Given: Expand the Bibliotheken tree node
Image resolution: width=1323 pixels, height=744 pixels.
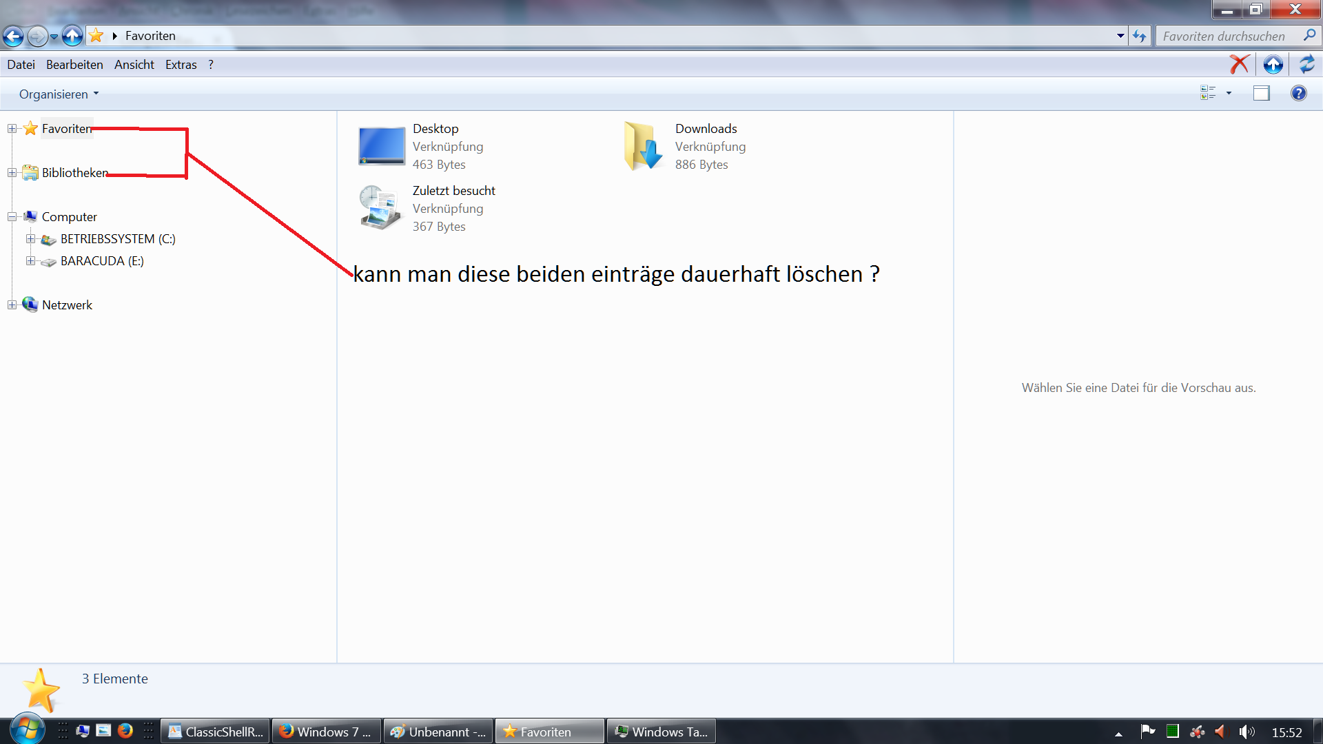Looking at the screenshot, I should coord(12,173).
